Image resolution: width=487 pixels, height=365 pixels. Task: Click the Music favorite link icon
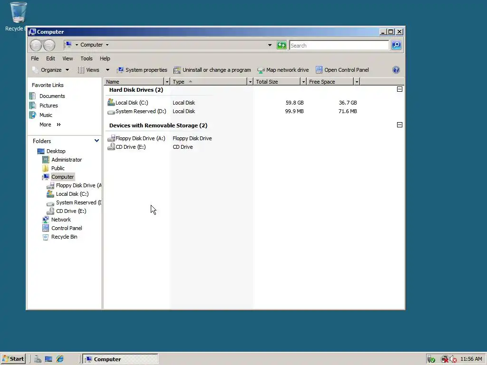point(33,115)
